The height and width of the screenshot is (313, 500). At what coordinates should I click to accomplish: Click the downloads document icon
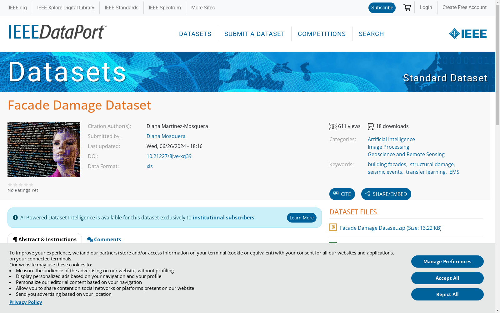371,126
